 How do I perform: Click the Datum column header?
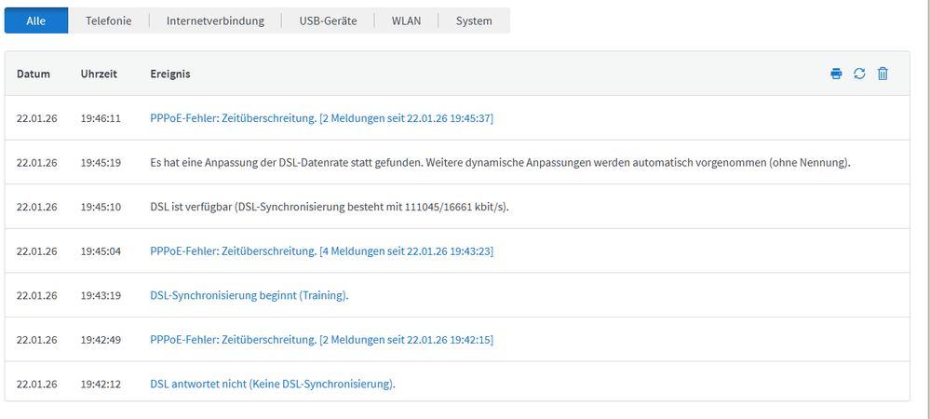34,74
